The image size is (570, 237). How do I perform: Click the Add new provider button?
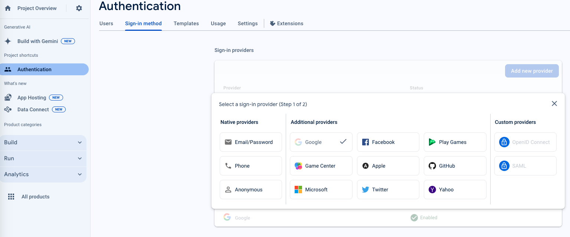coord(532,71)
